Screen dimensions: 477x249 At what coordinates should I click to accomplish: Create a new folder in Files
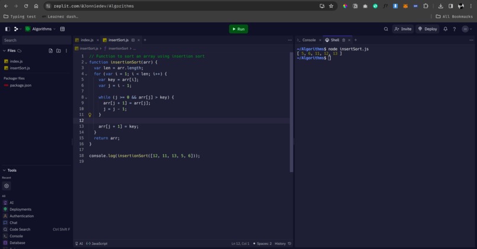59,51
